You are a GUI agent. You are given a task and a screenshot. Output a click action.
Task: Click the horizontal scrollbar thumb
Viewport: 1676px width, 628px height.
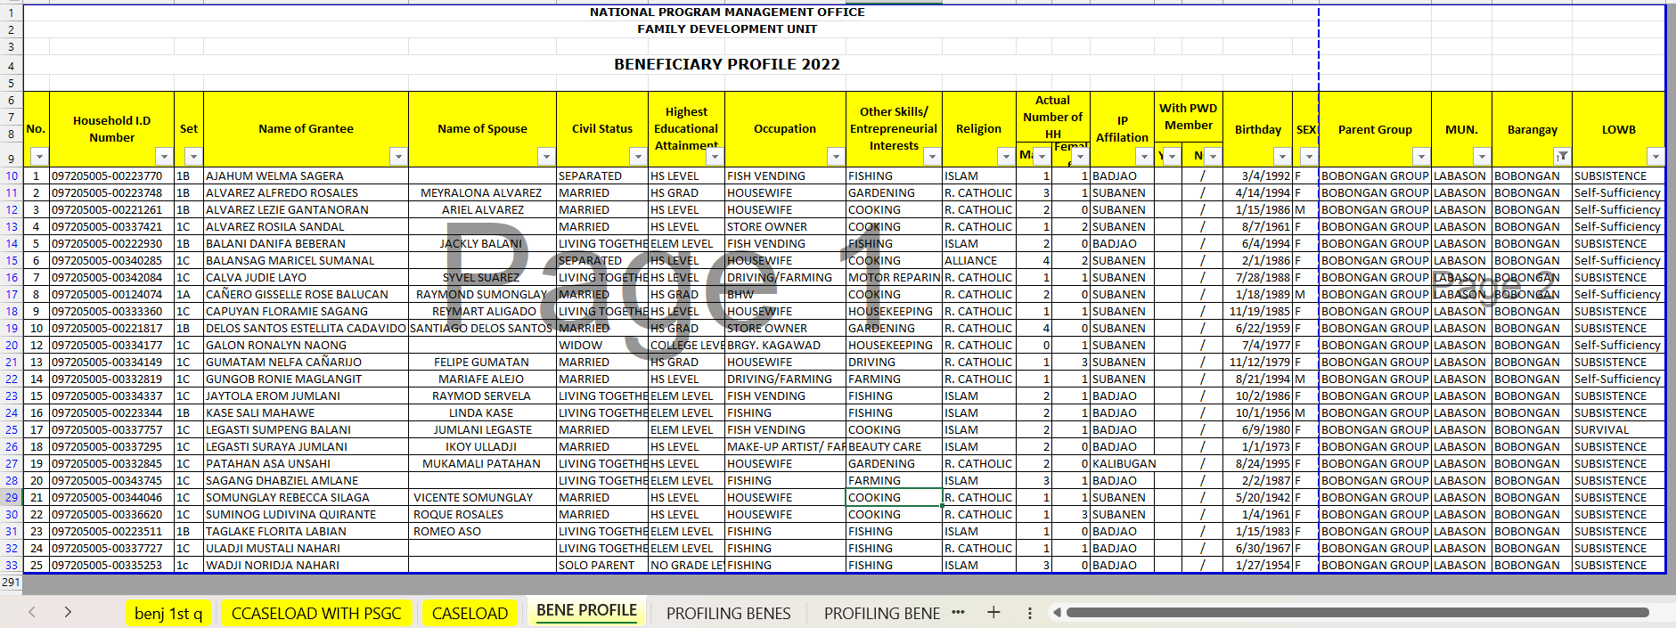coord(1357,613)
